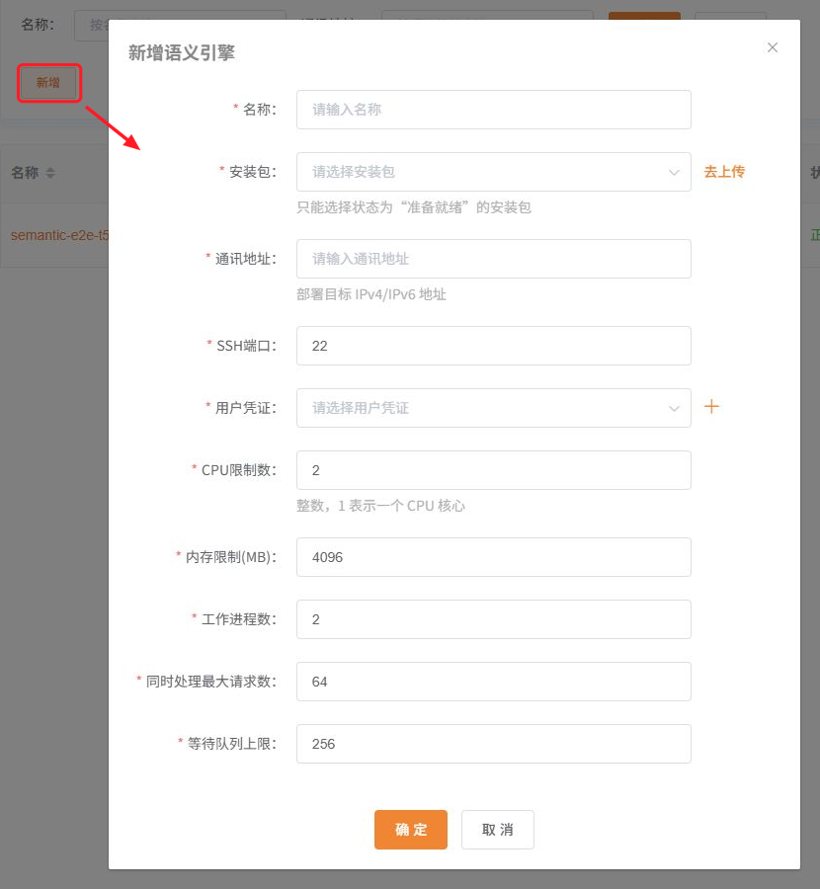Click the 新增语义引擎 dialog title
The height and width of the screenshot is (889, 820).
click(x=182, y=52)
